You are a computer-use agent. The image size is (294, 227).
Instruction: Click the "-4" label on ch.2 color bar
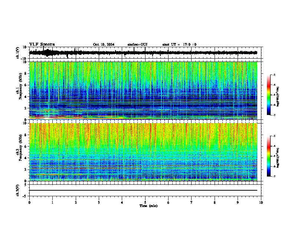pos(274,146)
